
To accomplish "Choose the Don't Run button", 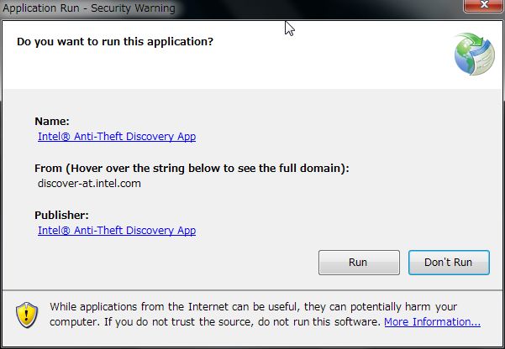I will click(x=448, y=263).
